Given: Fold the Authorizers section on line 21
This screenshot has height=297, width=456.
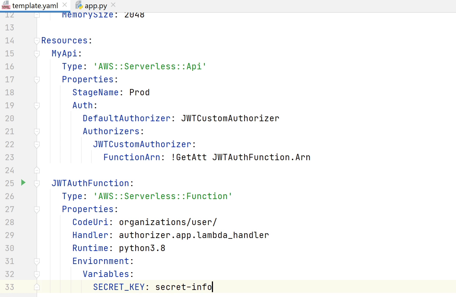Looking at the screenshot, I should (x=37, y=131).
